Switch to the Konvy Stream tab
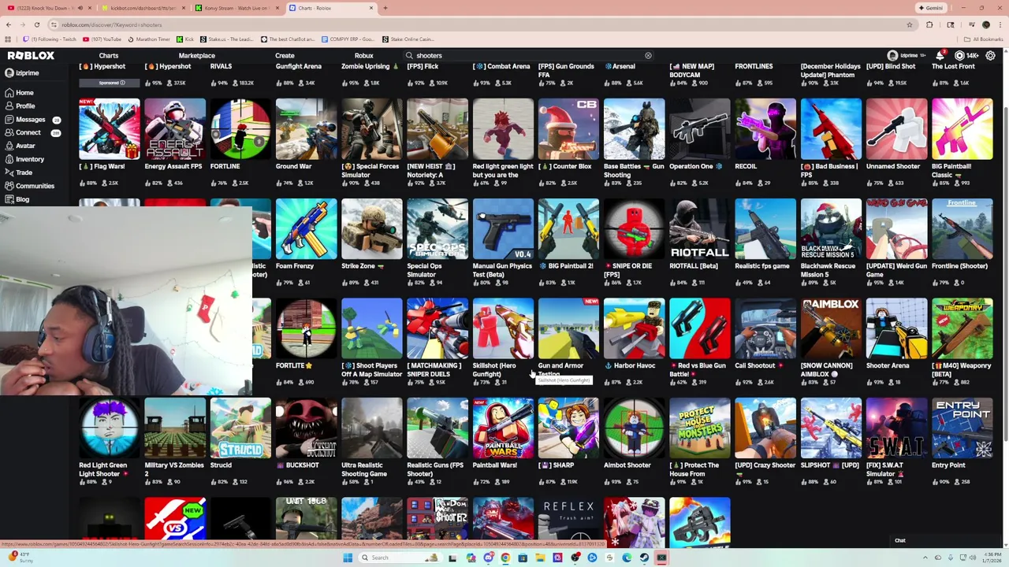Image resolution: width=1009 pixels, height=567 pixels. [236, 8]
